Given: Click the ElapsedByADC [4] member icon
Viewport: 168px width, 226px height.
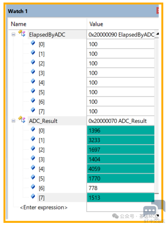Looking at the screenshot, I should [x=33, y=81].
